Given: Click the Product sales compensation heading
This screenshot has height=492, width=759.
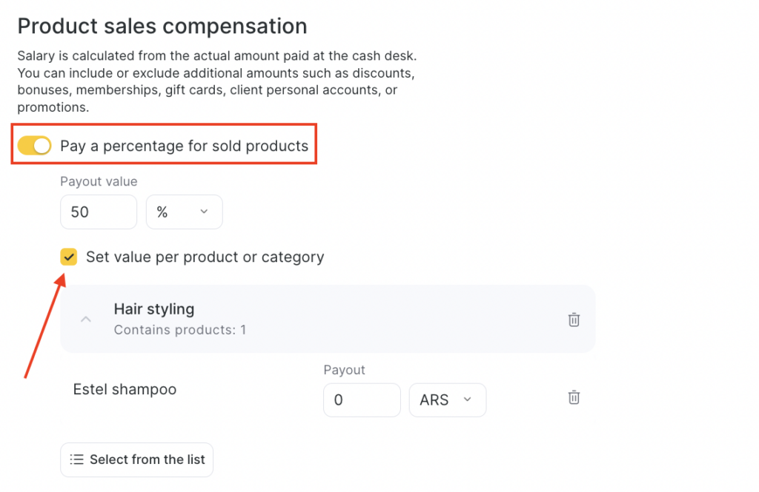Looking at the screenshot, I should tap(162, 26).
